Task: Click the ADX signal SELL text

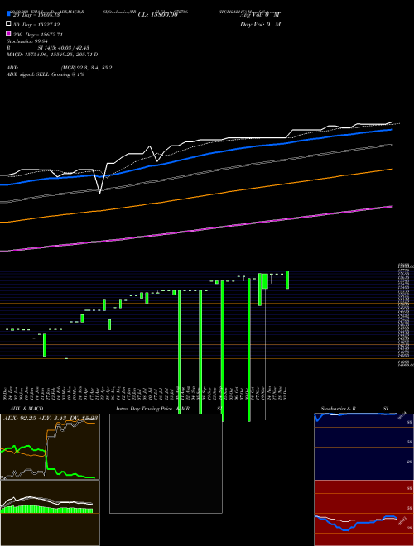Action: [x=46, y=74]
